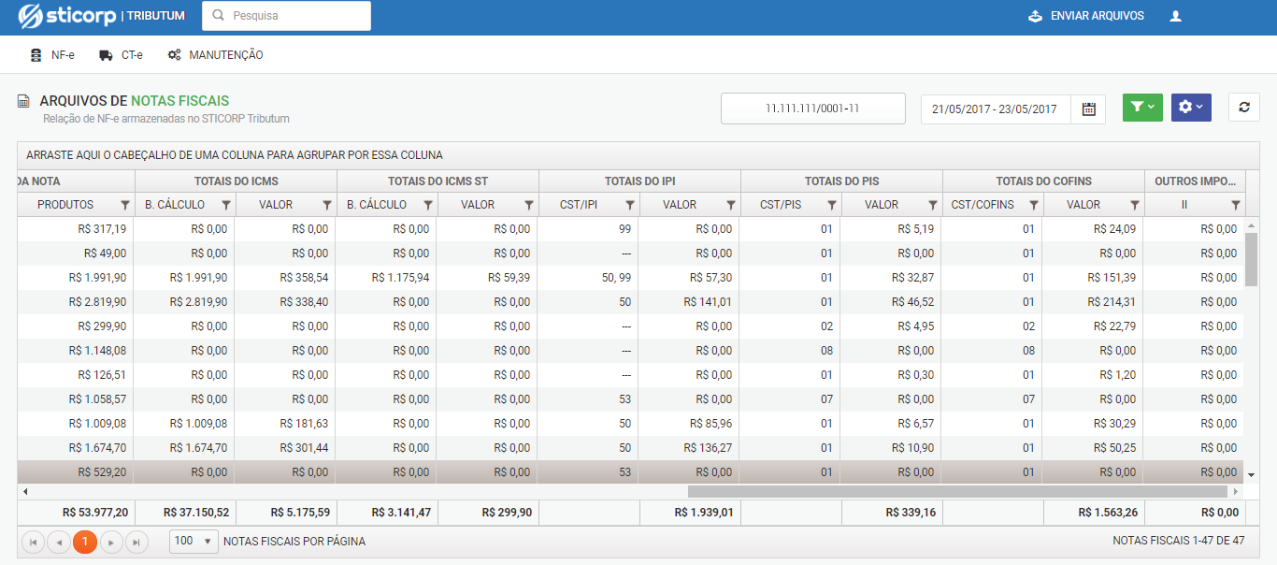The width and height of the screenshot is (1277, 565).
Task: Focus the Pesquisa search box
Action: tap(286, 16)
